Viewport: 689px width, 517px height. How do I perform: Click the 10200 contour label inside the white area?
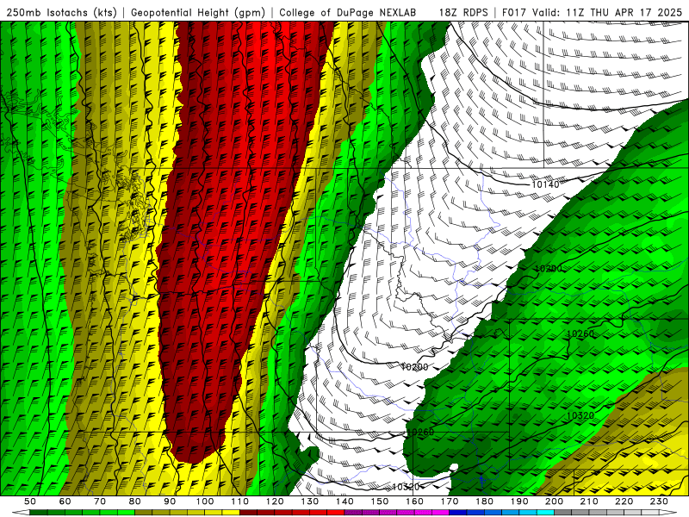(414, 367)
